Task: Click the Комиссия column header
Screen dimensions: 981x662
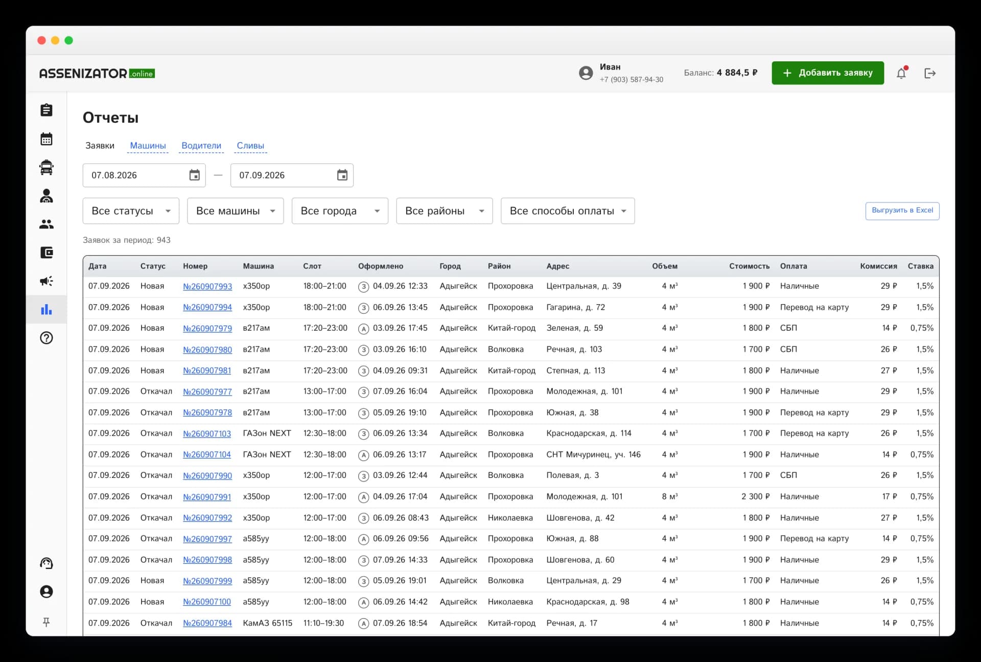Action: point(878,266)
